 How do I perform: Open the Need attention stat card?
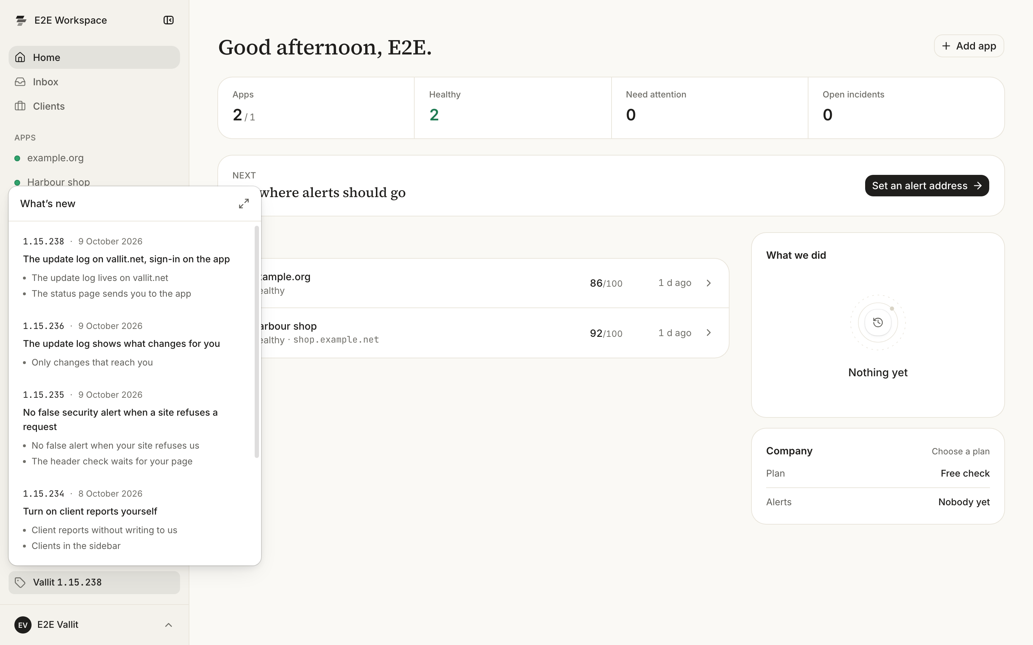coord(709,108)
